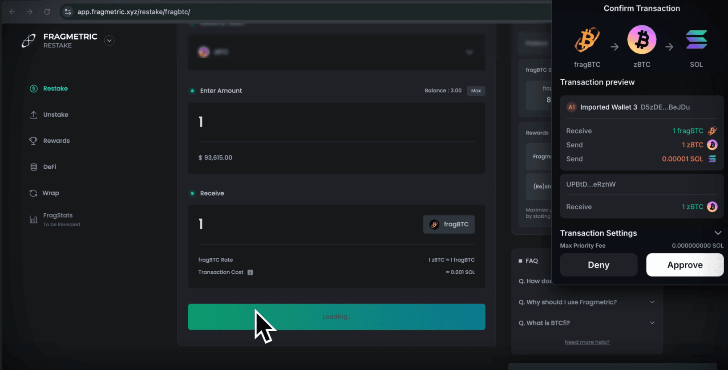The image size is (728, 370).
Task: Expand 'Why should I use Fragmetric?' FAQ
Action: (586, 302)
